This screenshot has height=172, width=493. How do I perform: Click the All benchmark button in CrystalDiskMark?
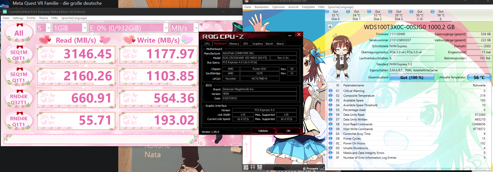[19, 33]
